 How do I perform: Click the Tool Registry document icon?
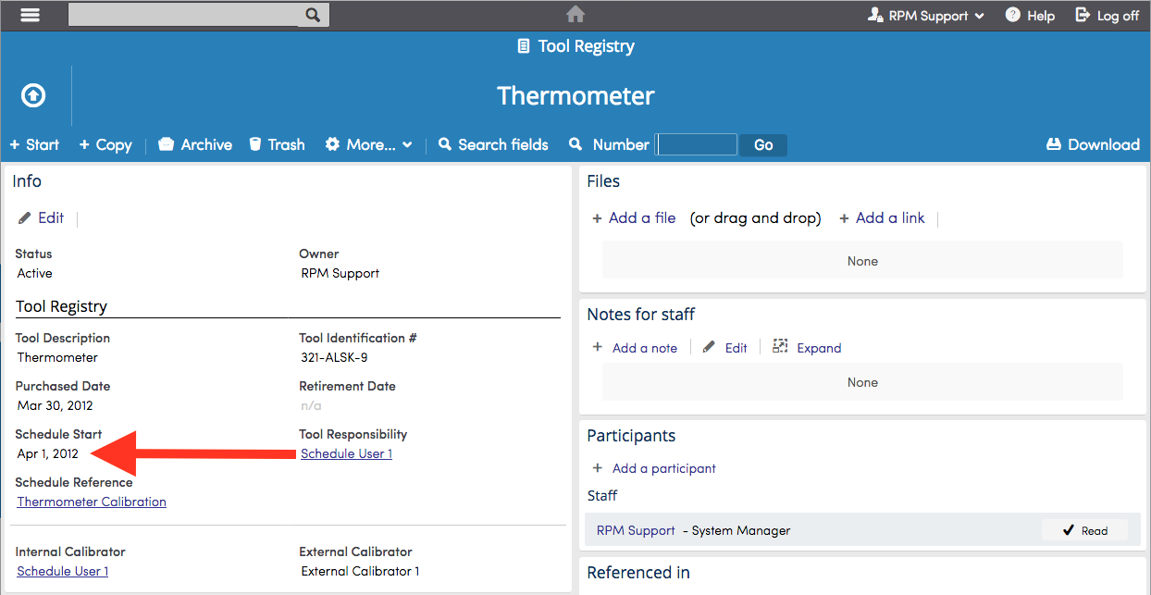[x=524, y=46]
